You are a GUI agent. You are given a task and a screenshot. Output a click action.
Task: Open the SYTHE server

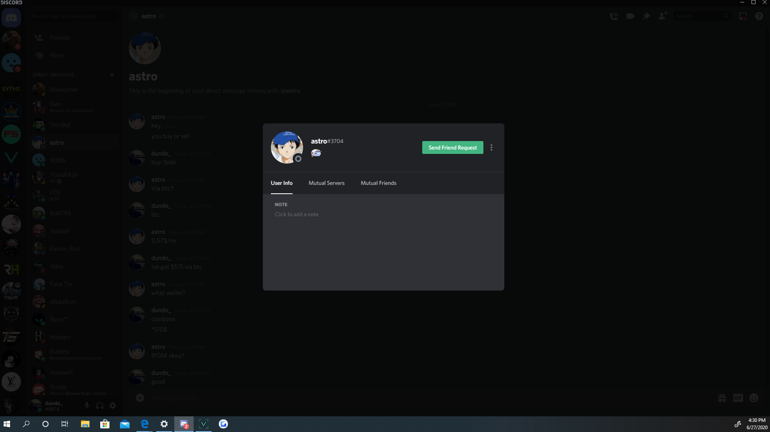tap(11, 89)
